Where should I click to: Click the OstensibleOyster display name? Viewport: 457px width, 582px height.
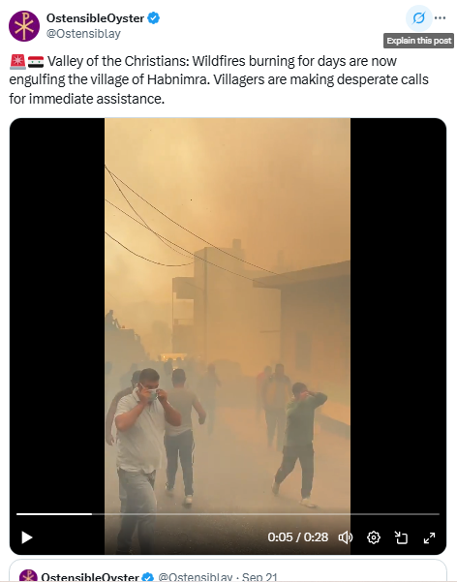pyautogui.click(x=95, y=18)
